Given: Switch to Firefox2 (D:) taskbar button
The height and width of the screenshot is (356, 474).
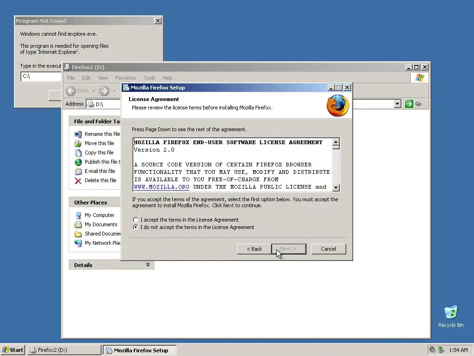Looking at the screenshot, I should pyautogui.click(x=64, y=350).
